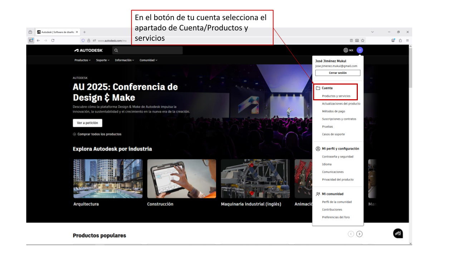Click the AU 2025 conference headline

(125, 92)
